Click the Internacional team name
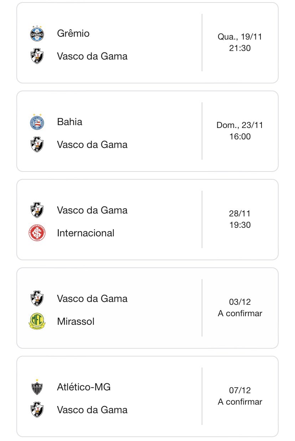This screenshot has height=441, width=295. tap(86, 233)
